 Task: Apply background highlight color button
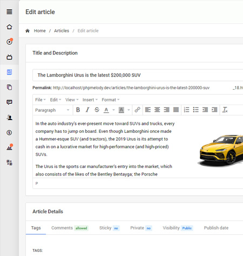pos(122,110)
